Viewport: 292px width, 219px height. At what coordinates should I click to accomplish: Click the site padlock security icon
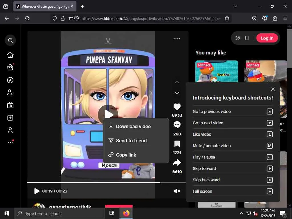(x=63, y=18)
